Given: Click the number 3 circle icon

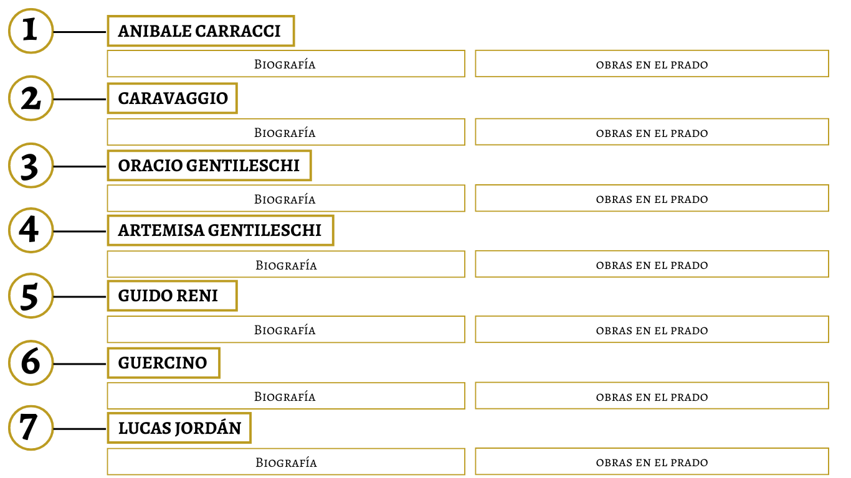Looking at the screenshot, I should tap(31, 166).
